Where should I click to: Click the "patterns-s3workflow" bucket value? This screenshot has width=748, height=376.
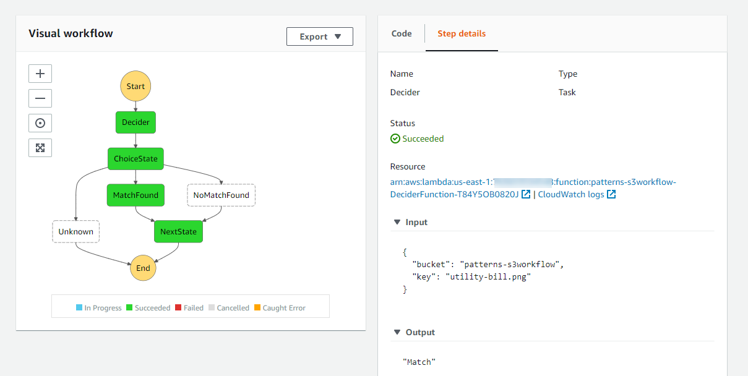point(510,264)
